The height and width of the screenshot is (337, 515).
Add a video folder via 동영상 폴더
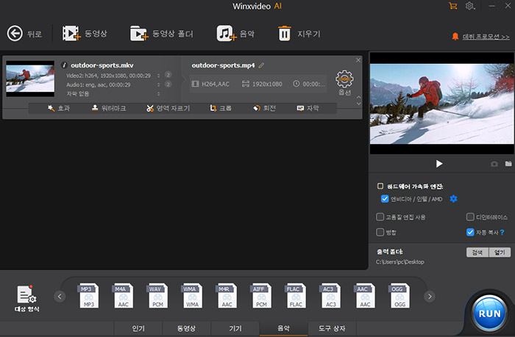(139, 34)
